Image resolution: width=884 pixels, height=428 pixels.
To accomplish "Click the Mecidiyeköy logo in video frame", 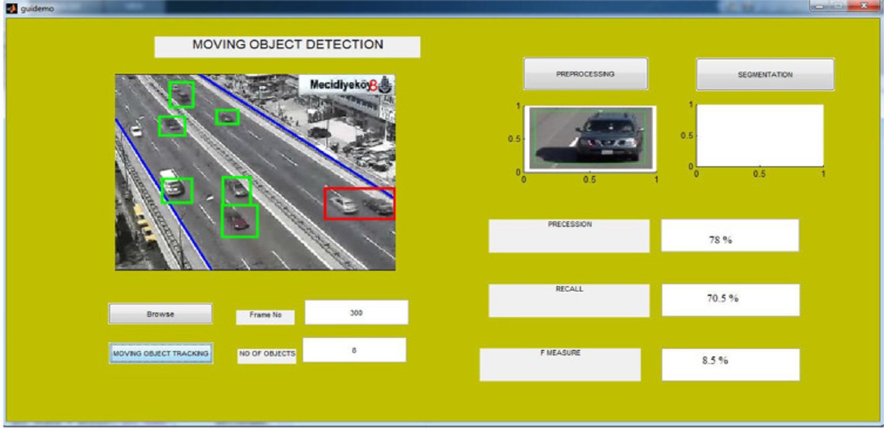I will [x=347, y=85].
